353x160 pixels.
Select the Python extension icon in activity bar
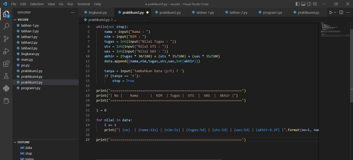tap(6, 89)
